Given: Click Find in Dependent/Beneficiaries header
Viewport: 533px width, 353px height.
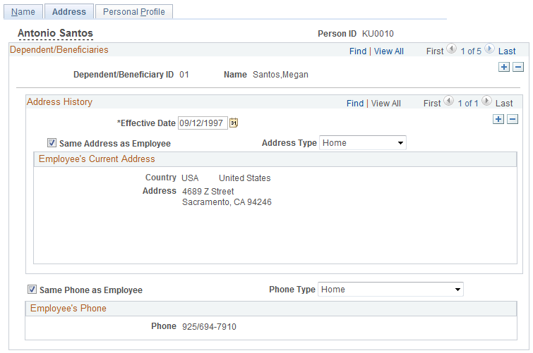Looking at the screenshot, I should [x=358, y=51].
